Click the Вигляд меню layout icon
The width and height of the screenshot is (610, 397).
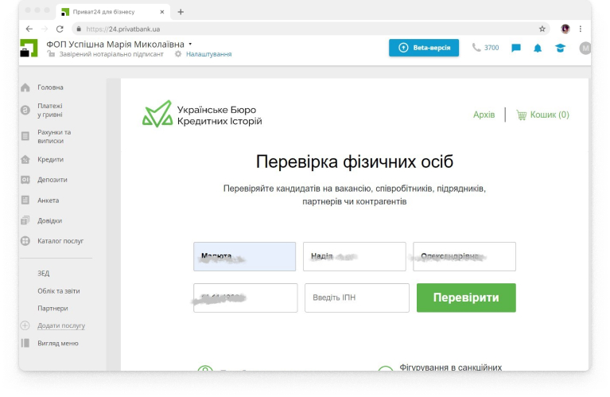point(25,343)
